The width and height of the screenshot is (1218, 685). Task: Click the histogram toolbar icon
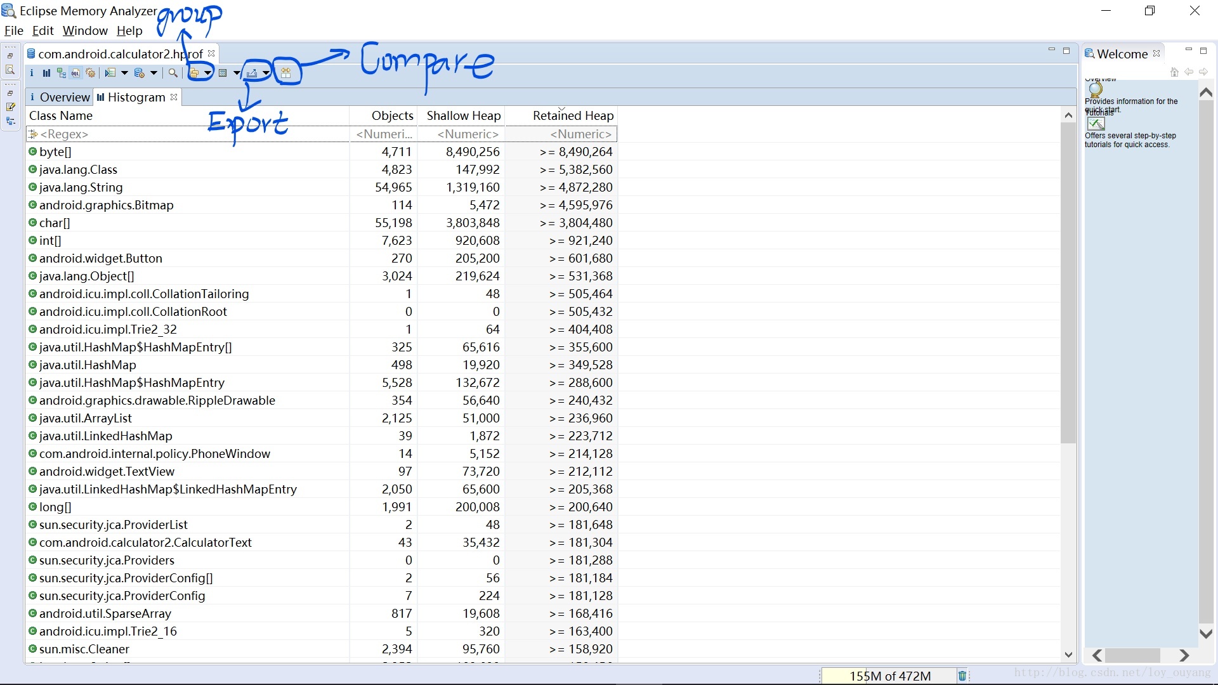point(46,73)
